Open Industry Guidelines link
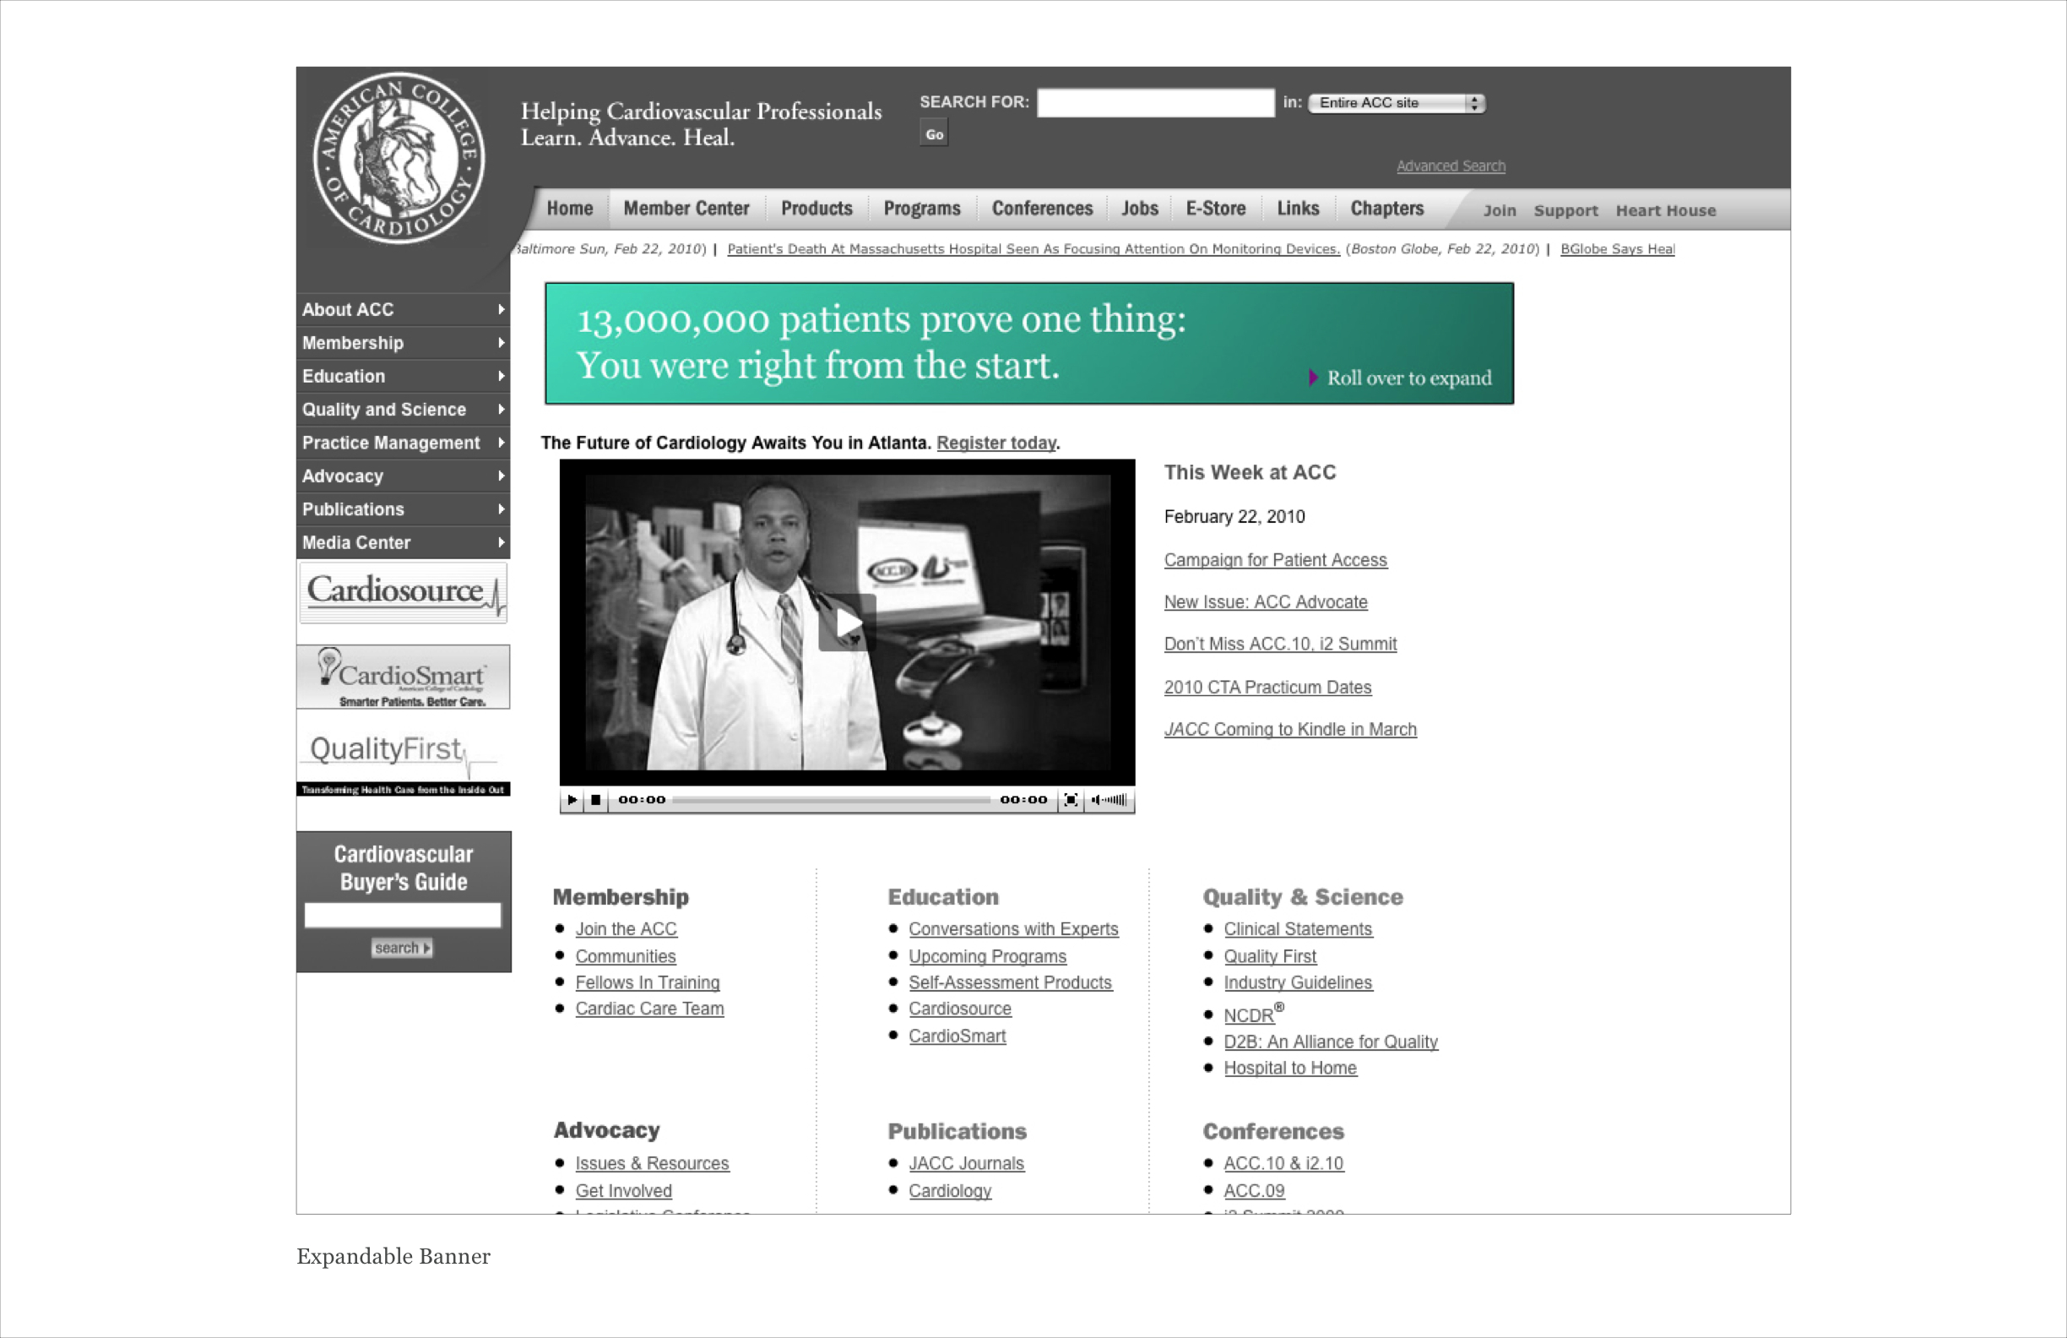Image resolution: width=2067 pixels, height=1338 pixels. (x=1299, y=982)
